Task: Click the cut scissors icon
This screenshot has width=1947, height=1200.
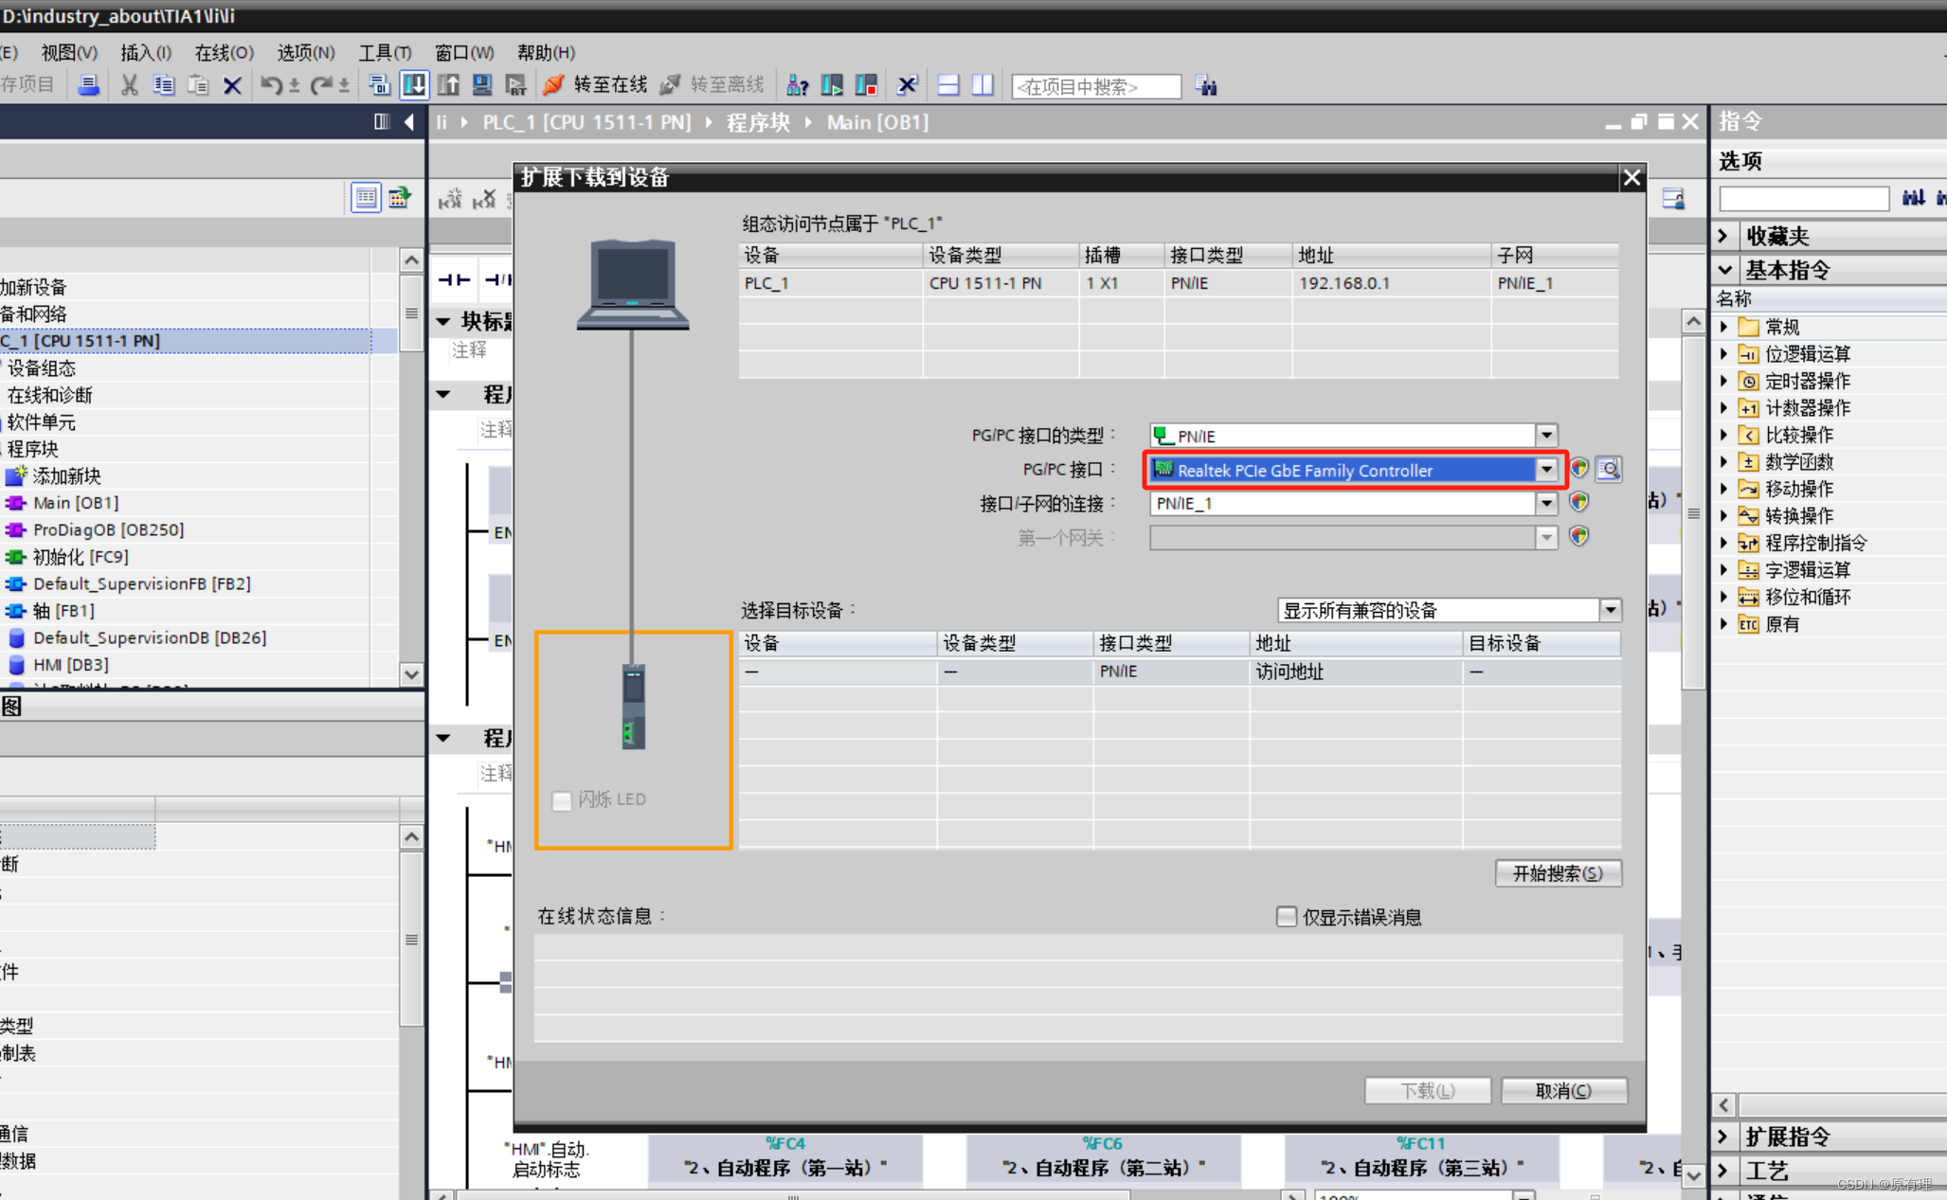Action: tap(130, 85)
